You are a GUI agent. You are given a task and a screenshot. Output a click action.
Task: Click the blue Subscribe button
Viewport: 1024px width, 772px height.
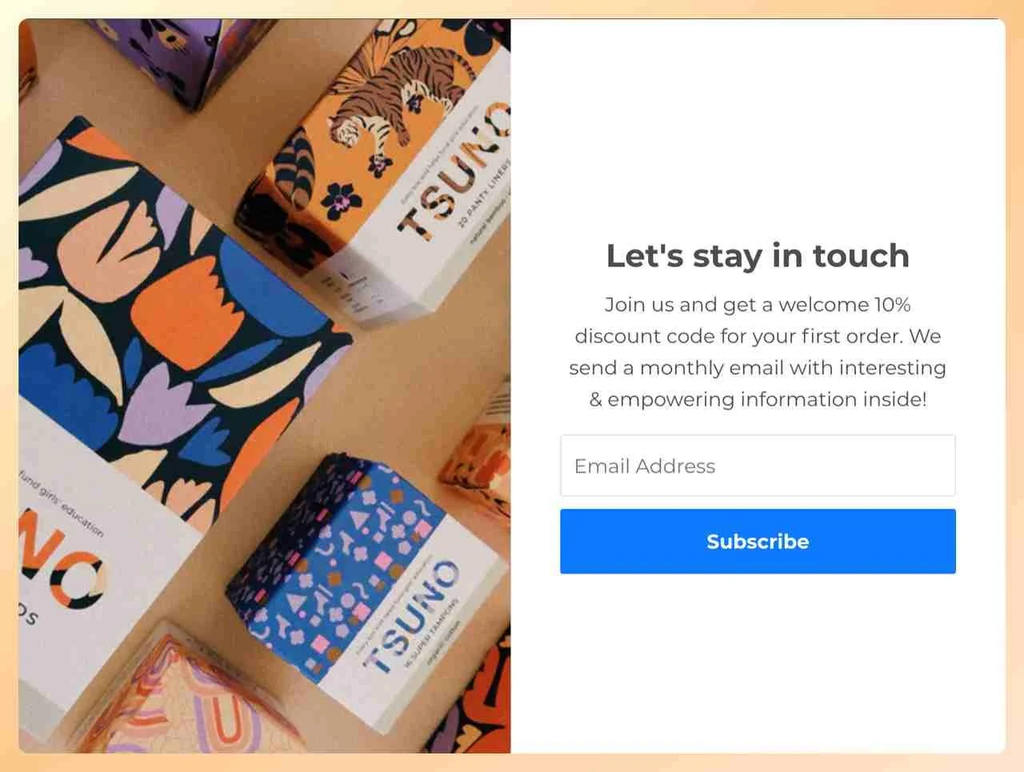pos(758,542)
